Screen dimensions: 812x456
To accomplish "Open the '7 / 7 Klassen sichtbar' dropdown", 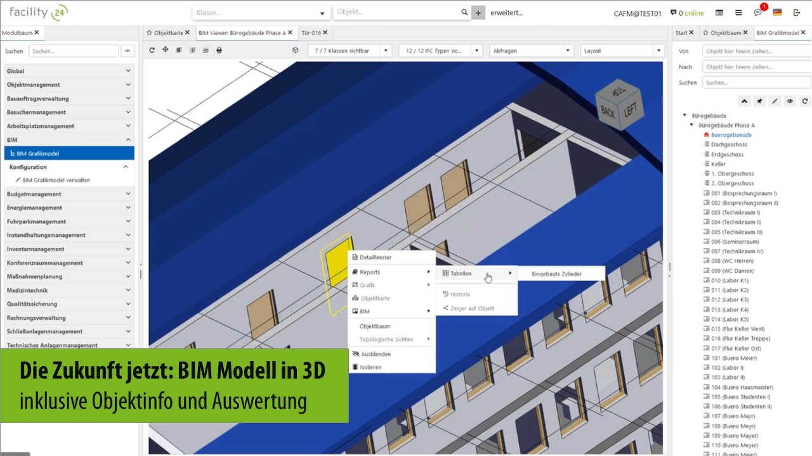I will coord(351,51).
